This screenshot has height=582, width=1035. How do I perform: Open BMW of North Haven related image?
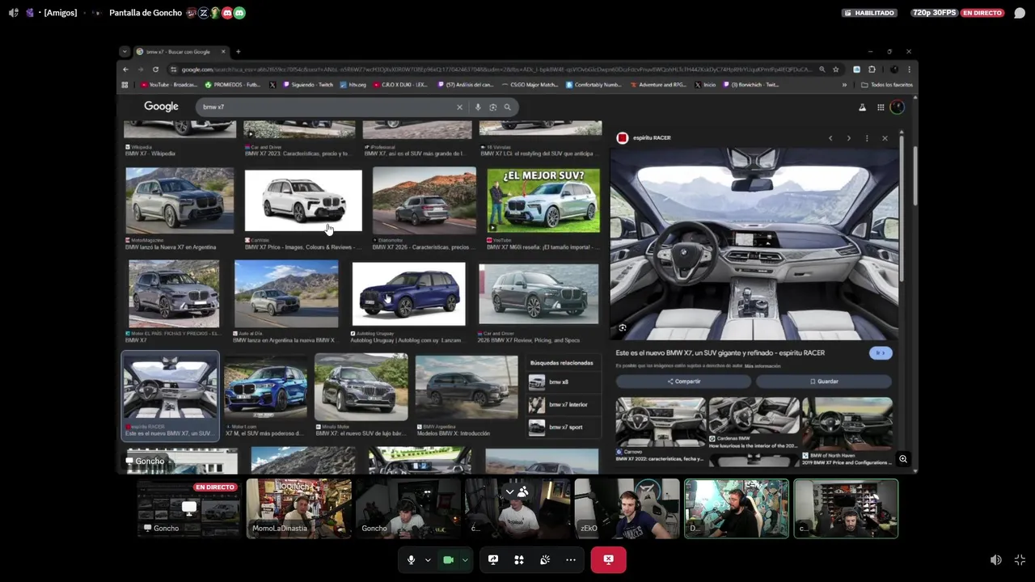point(847,422)
